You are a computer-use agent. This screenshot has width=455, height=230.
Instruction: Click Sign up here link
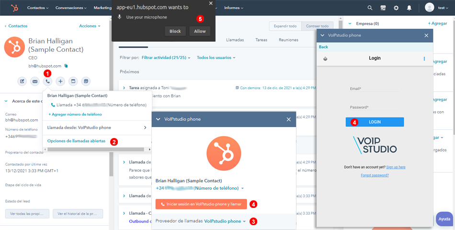pos(396,167)
